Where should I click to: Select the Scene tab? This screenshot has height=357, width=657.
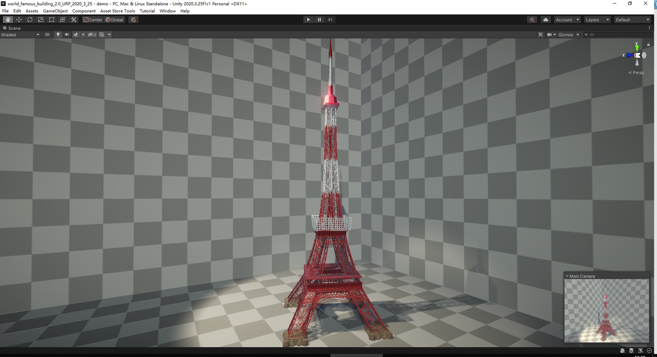12,28
